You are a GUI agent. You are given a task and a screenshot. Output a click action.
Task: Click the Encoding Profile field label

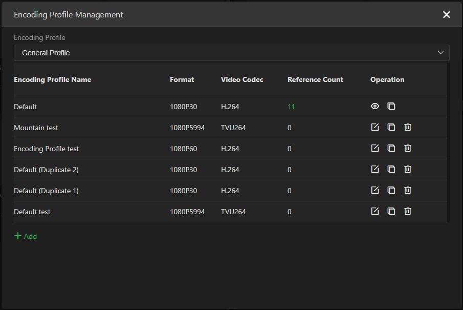[x=39, y=37]
